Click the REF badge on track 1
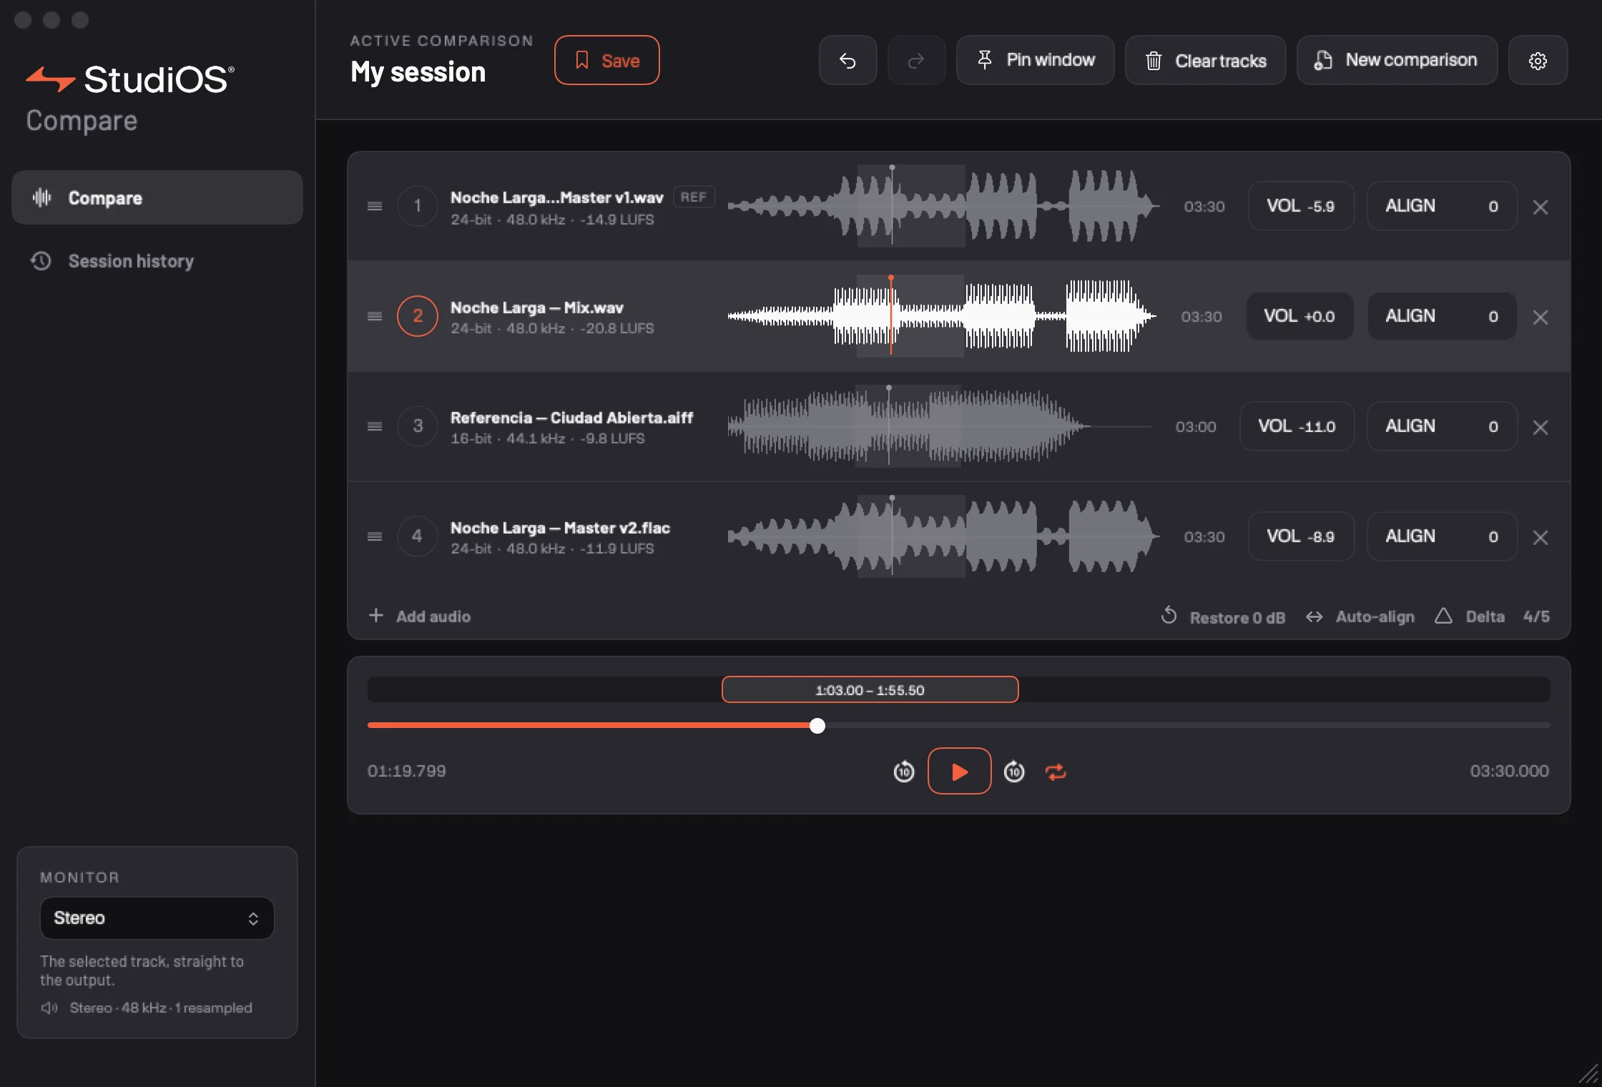This screenshot has width=1602, height=1087. pos(694,197)
